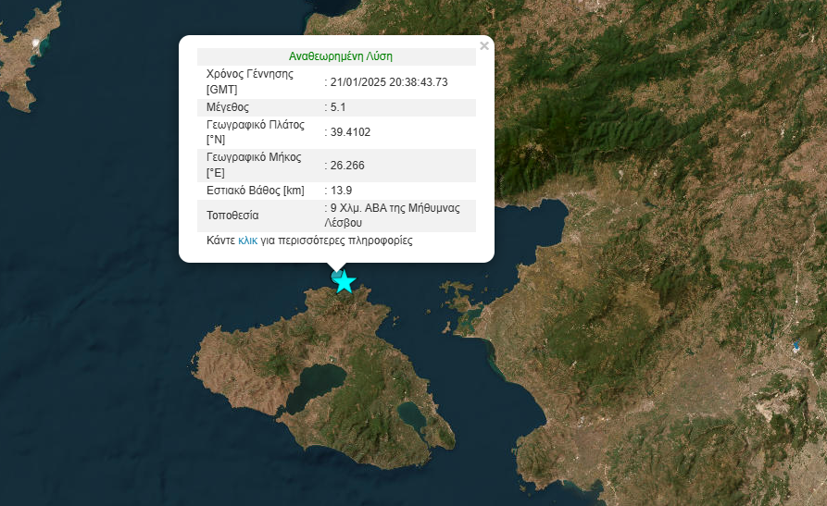This screenshot has height=506, width=827.
Task: Click the 'Μέγεθος' row label
Action: [x=227, y=107]
